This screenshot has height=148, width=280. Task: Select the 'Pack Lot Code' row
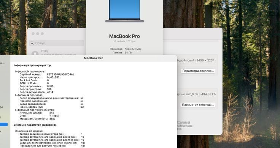tap(34, 80)
